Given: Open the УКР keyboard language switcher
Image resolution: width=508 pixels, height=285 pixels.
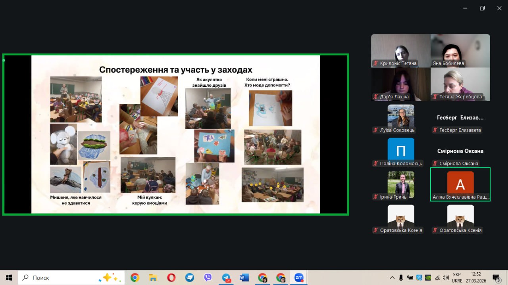Looking at the screenshot, I should [x=457, y=277].
